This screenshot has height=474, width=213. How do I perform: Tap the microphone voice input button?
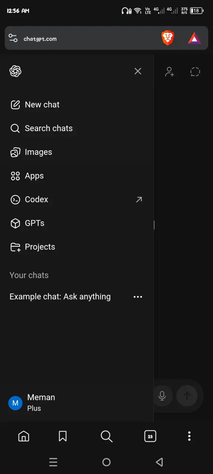[x=162, y=396]
